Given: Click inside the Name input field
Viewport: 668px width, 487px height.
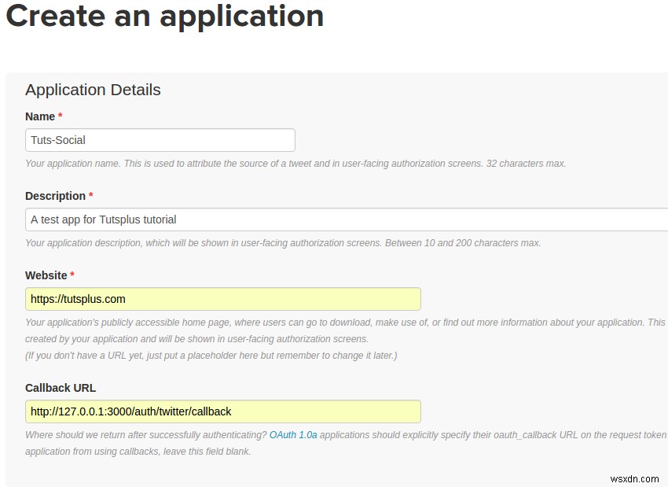Looking at the screenshot, I should 157,139.
